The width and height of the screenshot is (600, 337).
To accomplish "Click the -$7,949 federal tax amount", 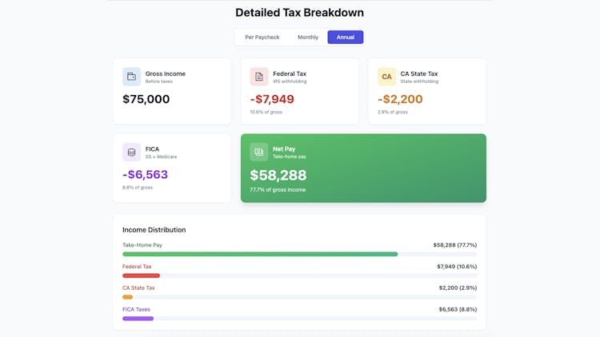I will tap(272, 100).
